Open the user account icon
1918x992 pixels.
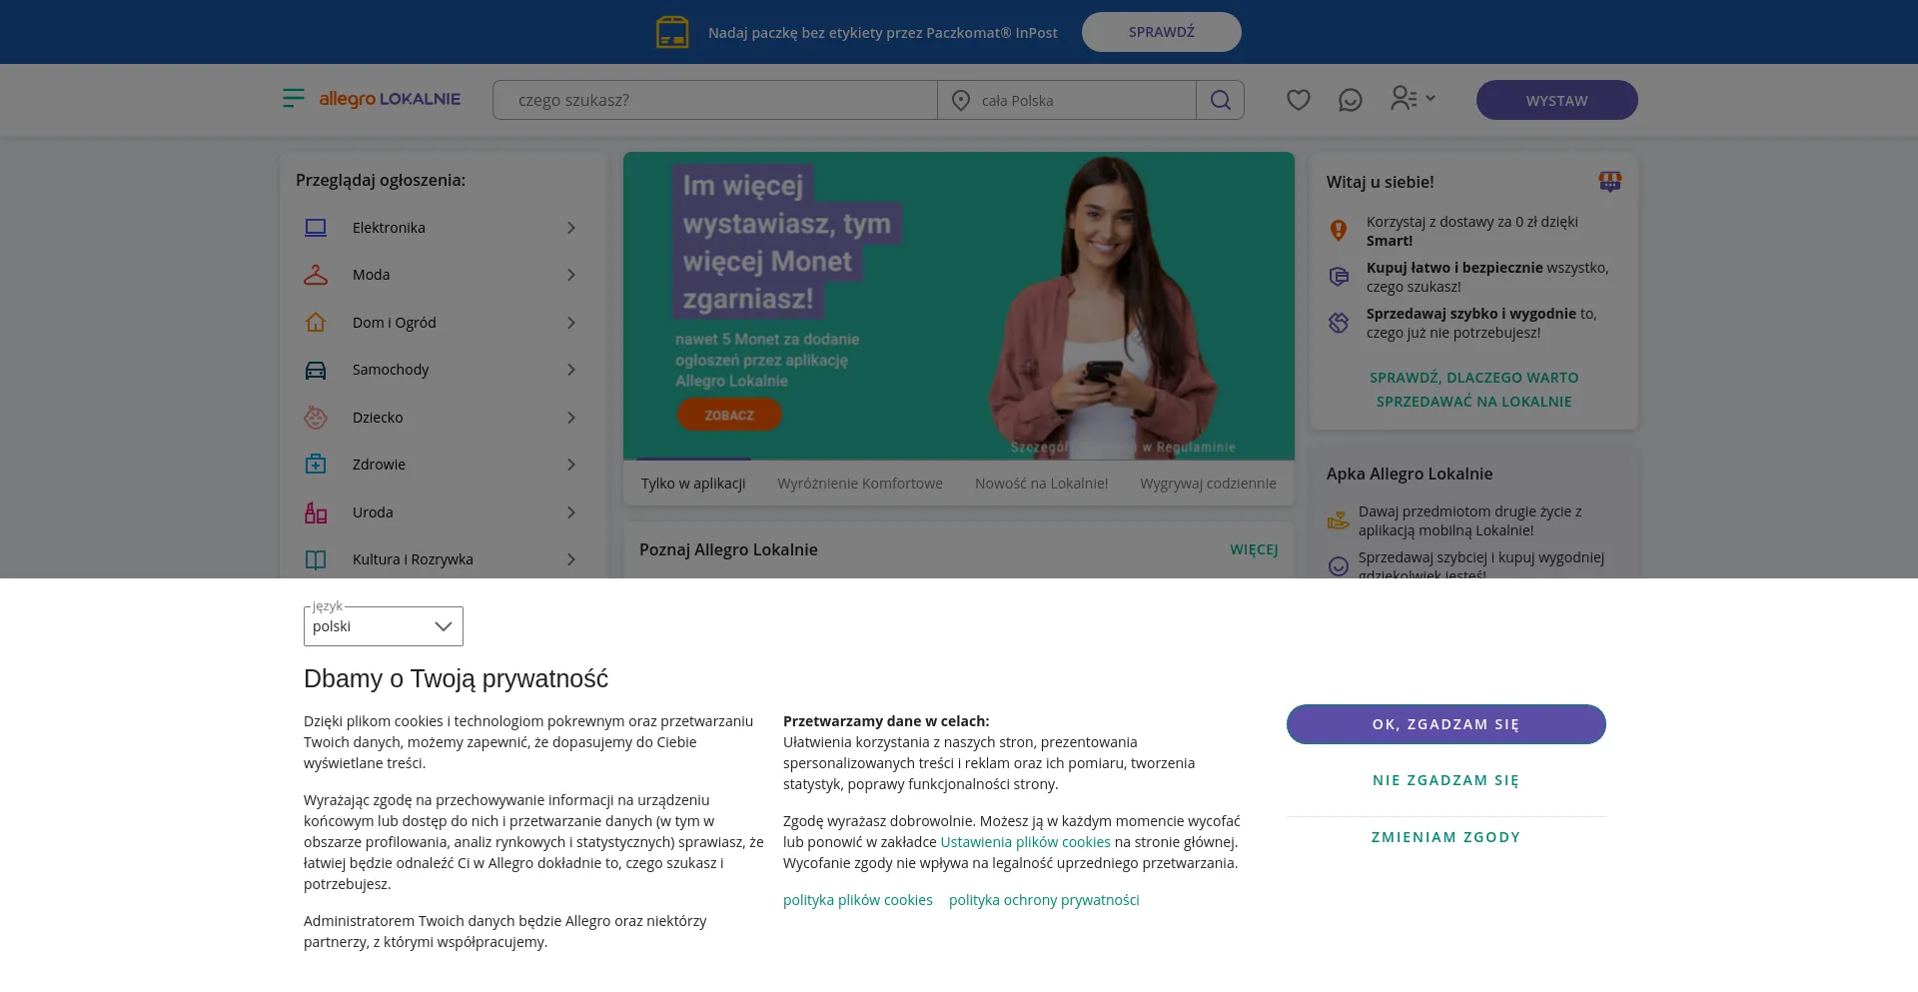1404,98
